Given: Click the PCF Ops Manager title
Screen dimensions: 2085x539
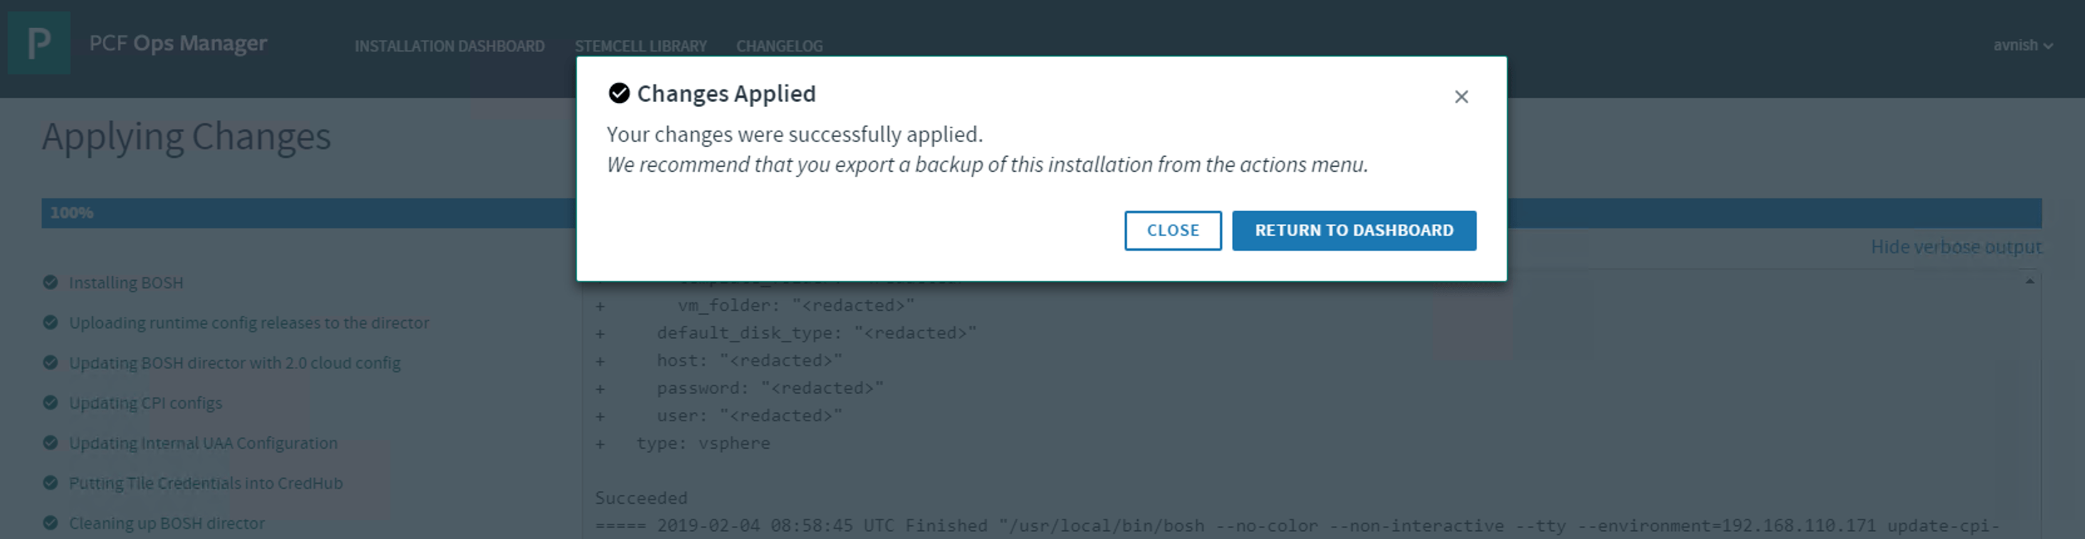Looking at the screenshot, I should point(178,43).
